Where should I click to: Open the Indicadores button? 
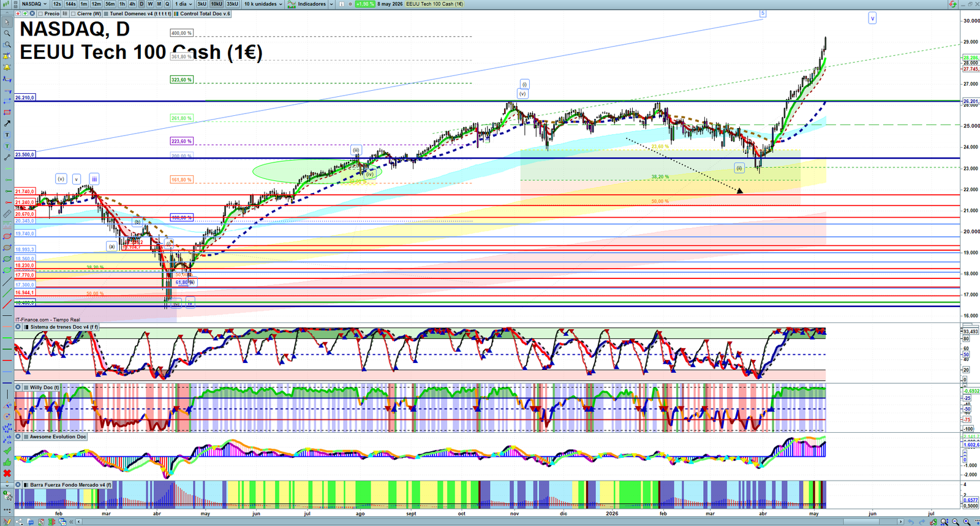306,4
